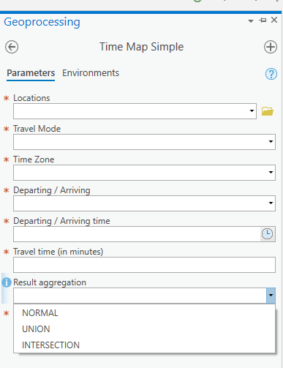Browse for Locations using the folder icon
This screenshot has height=368, width=283.
268,111
